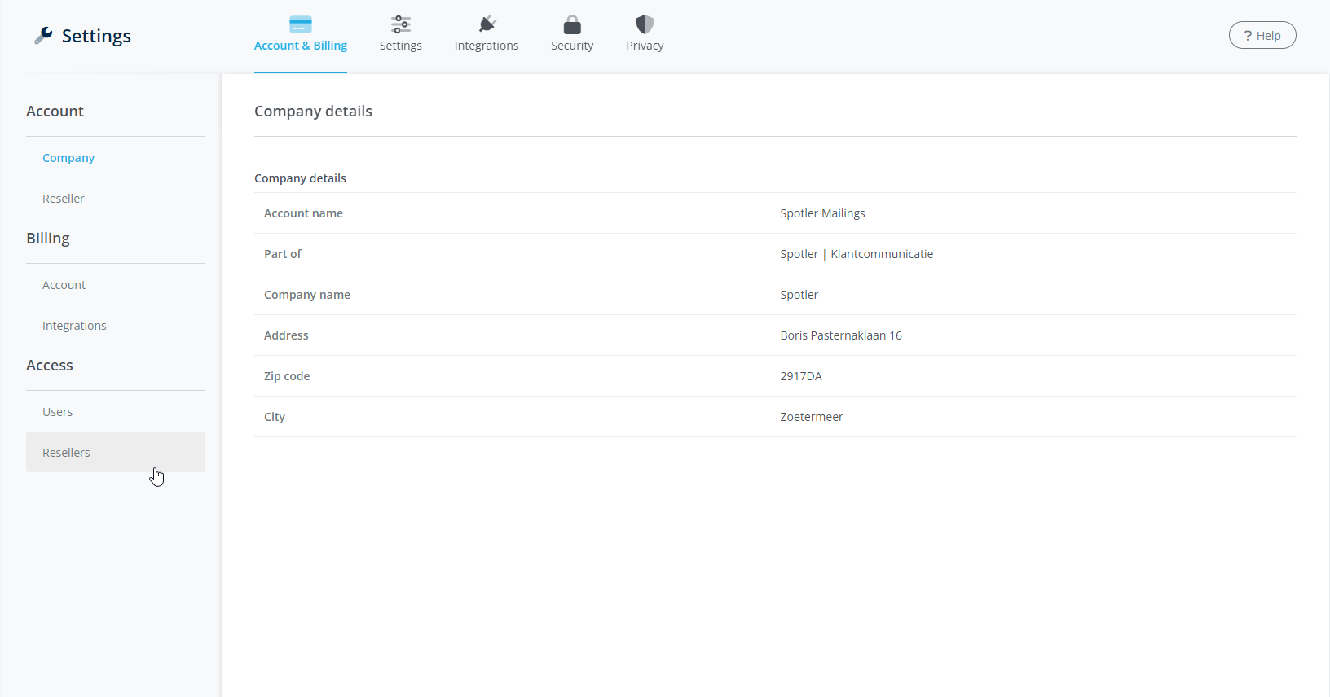
Task: Select Company in the Account sidebar section
Action: [x=68, y=158]
